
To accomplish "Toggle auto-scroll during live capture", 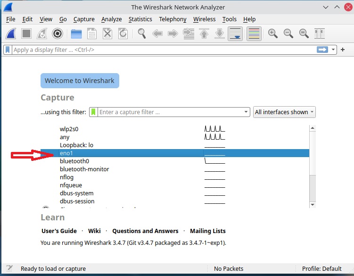I will tap(235, 33).
